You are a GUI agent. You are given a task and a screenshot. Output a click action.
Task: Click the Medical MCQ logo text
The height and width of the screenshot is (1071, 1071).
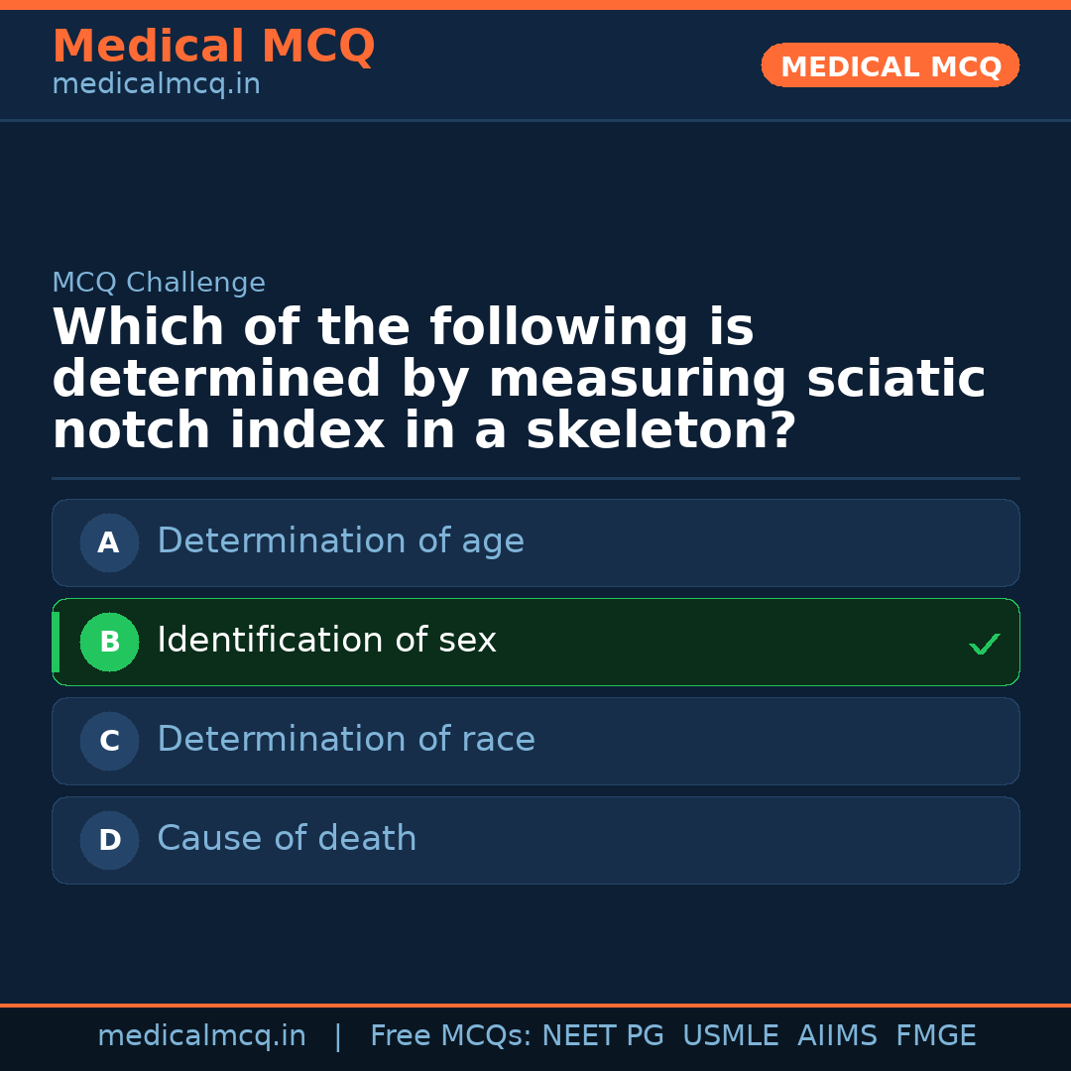(x=213, y=47)
